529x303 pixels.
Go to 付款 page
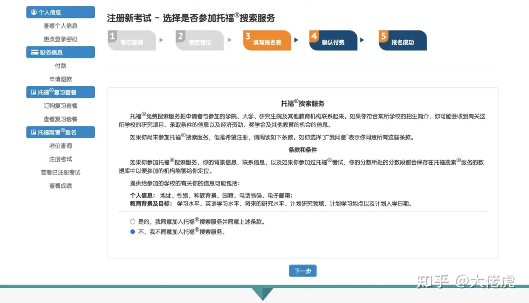[x=60, y=66]
